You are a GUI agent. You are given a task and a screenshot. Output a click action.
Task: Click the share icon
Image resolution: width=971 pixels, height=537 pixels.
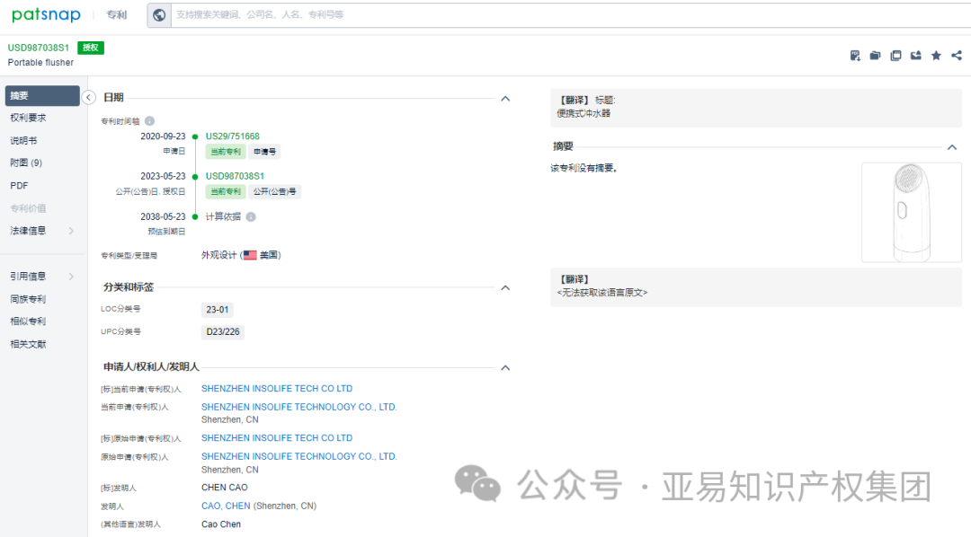956,55
